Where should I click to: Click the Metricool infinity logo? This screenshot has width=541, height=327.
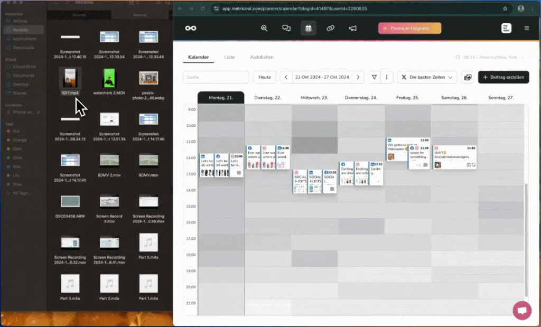pos(191,28)
